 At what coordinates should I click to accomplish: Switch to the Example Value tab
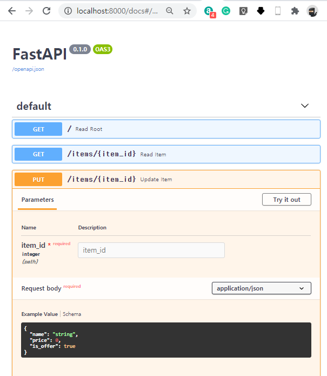point(39,314)
